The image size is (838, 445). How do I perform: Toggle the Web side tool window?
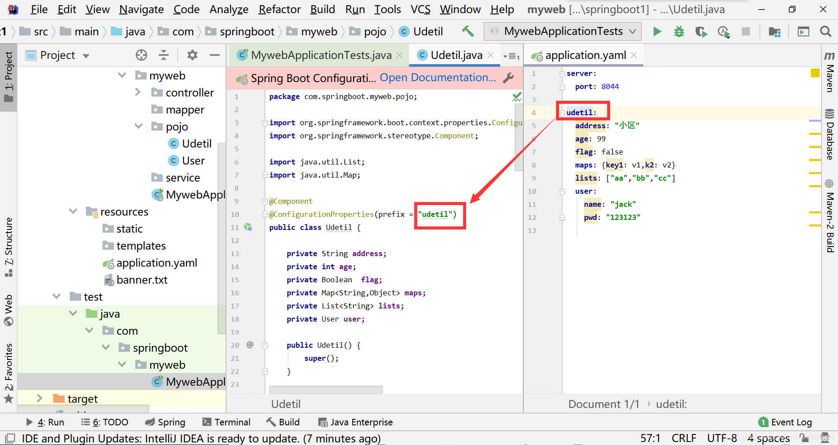tap(9, 310)
